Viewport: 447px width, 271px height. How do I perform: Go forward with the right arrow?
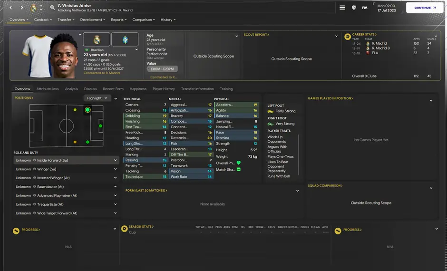pos(22,8)
